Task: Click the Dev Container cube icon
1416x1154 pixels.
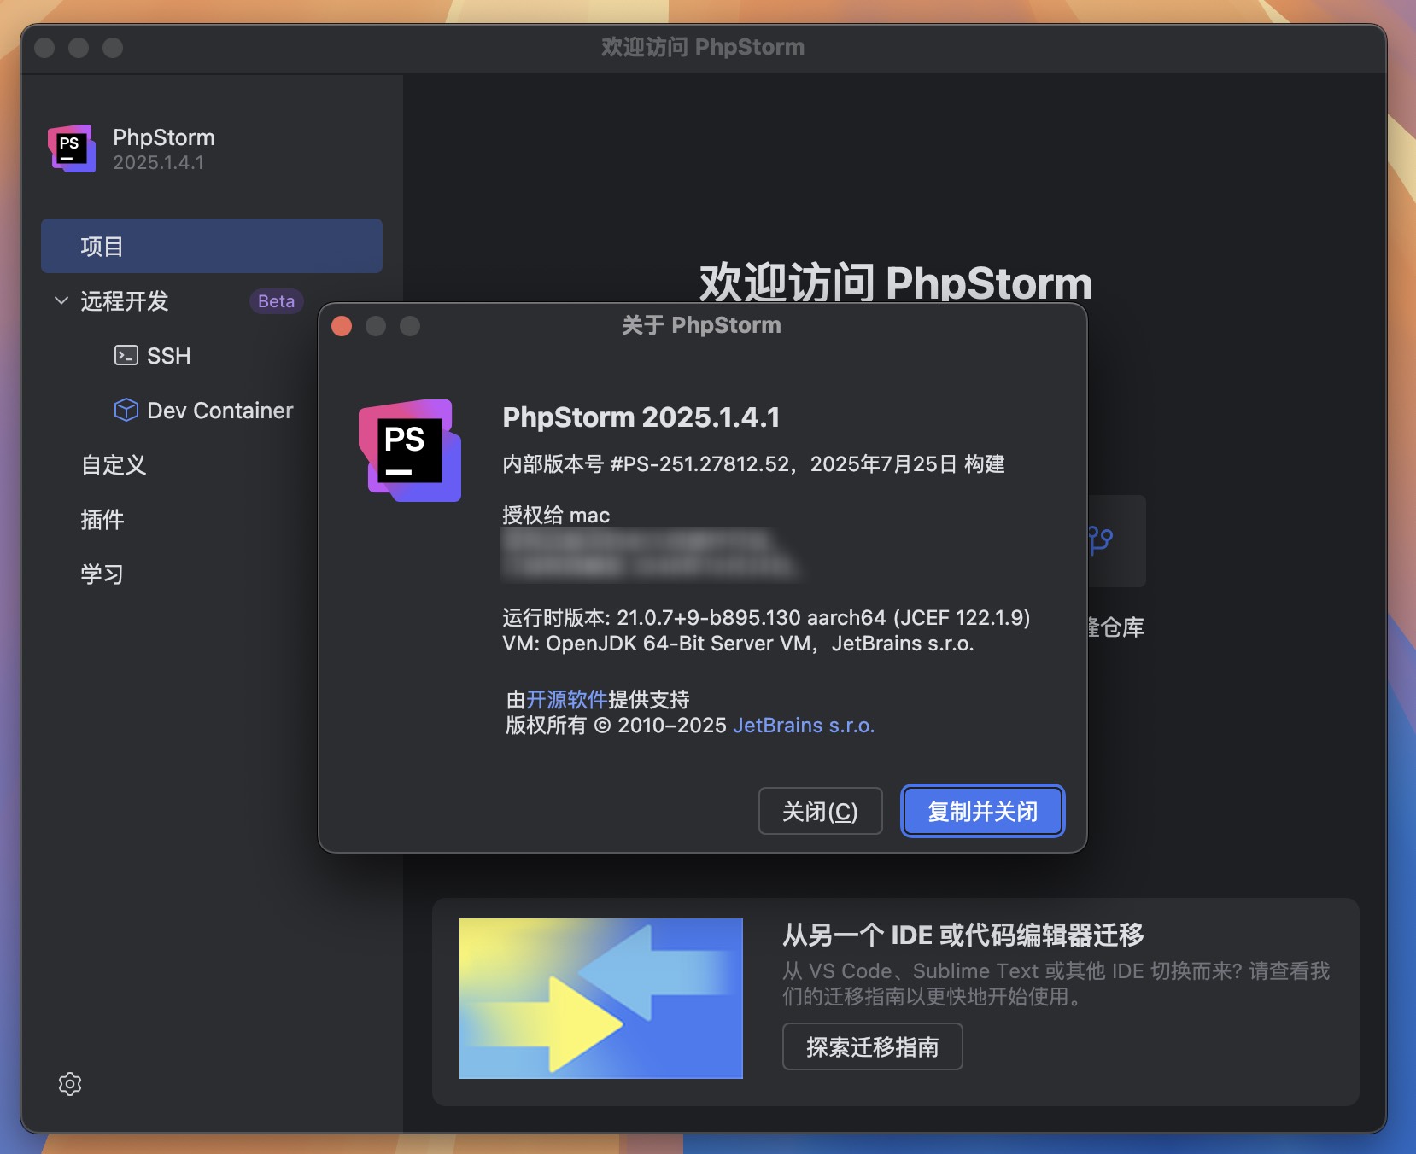Action: (126, 410)
